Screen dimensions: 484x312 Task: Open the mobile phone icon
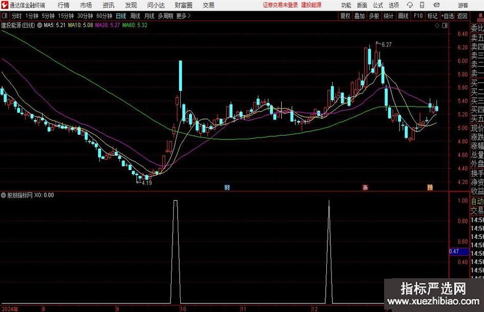[422, 5]
